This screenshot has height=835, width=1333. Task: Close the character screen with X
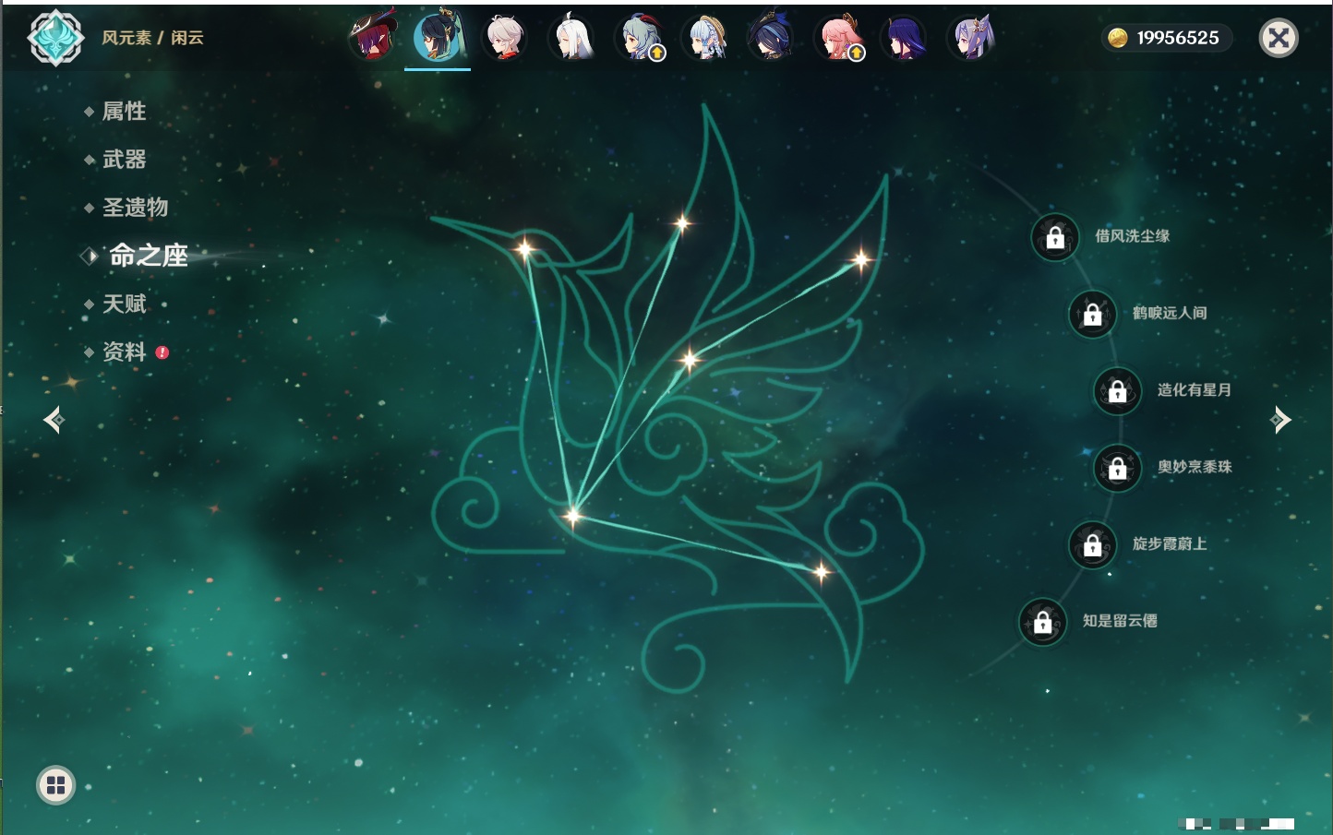point(1279,38)
